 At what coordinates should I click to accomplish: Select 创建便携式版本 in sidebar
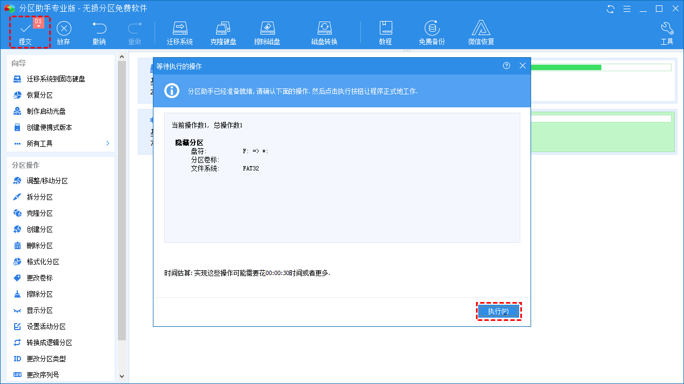pyautogui.click(x=49, y=127)
